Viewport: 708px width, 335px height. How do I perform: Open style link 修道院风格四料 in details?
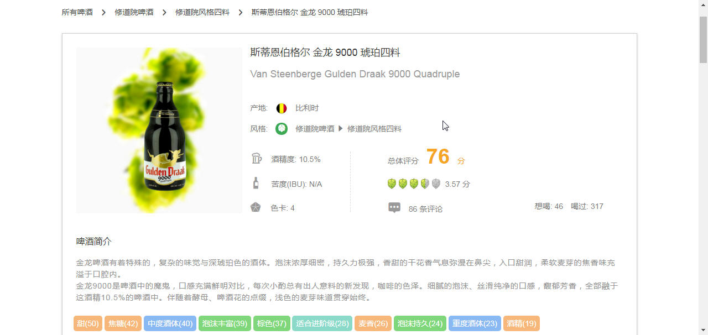click(374, 129)
